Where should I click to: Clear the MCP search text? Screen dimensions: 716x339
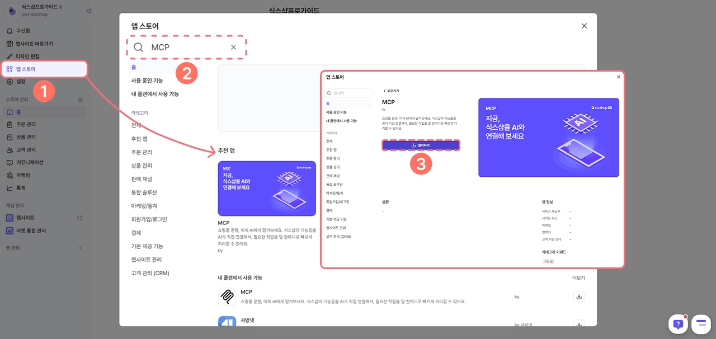233,48
